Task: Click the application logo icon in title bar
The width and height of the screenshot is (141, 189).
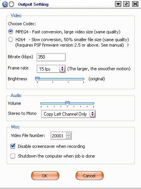Action: coord(5,4)
